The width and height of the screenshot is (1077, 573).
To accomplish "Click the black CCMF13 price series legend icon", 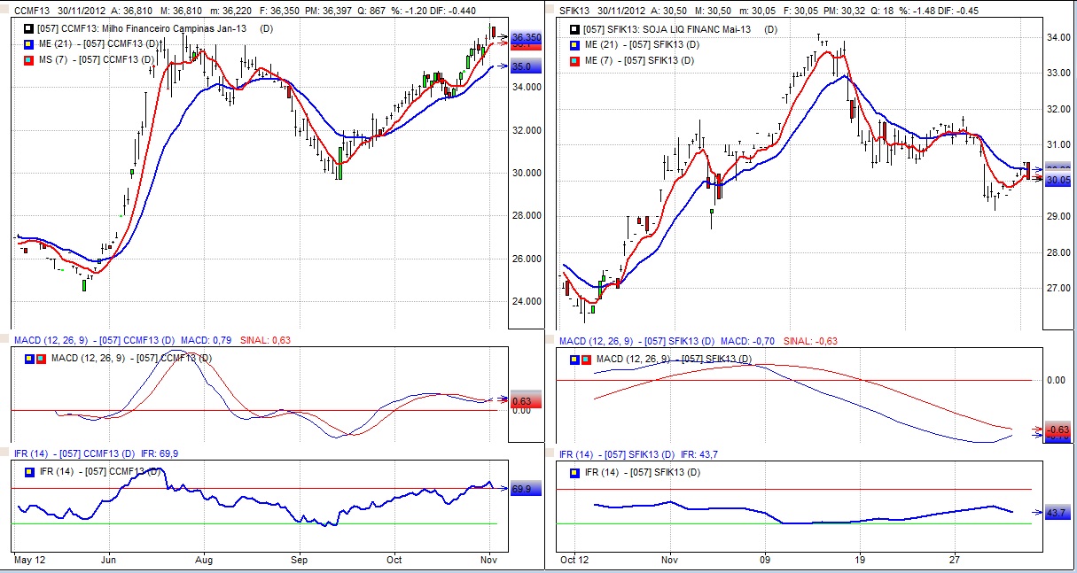I will 29,29.
